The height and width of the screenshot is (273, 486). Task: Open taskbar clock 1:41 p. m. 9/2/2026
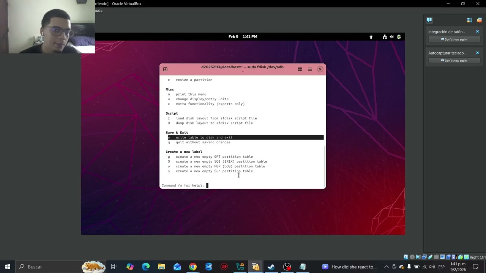(458, 267)
